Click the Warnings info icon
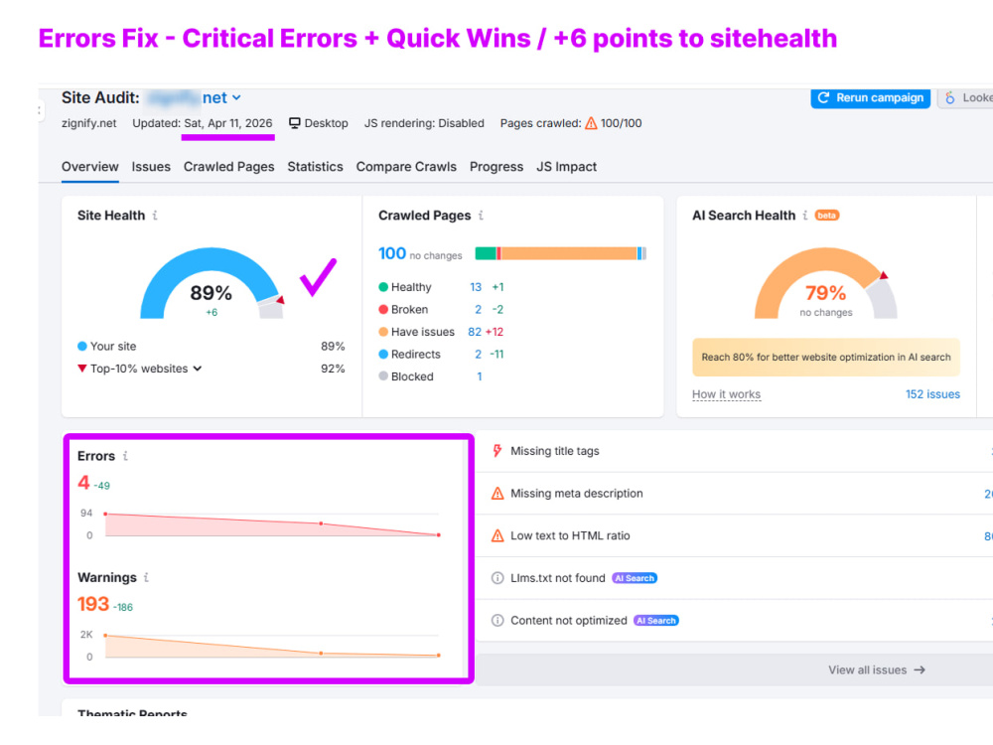 (146, 577)
